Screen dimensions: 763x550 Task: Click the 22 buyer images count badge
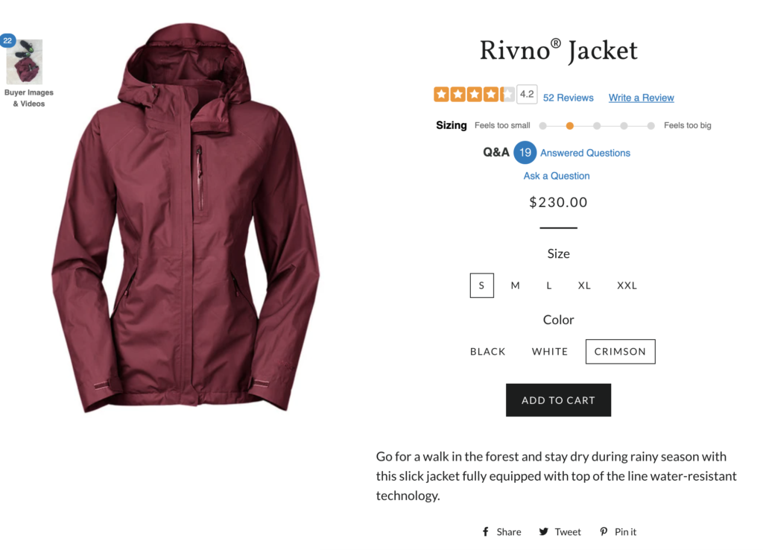pos(8,40)
